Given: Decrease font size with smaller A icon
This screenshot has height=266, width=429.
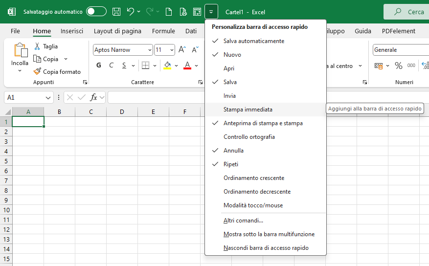Looking at the screenshot, I should 195,49.
